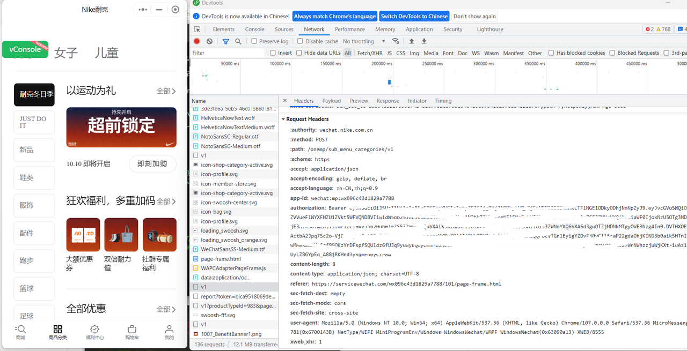Open the 福利中心 benefits badge icon
Image resolution: width=687 pixels, height=351 pixels.
tap(94, 329)
